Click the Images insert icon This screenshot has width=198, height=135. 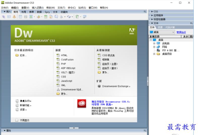point(31,17)
